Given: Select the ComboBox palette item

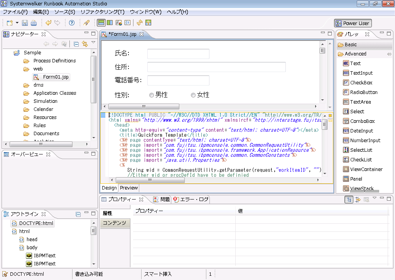Looking at the screenshot, I should tap(359, 121).
